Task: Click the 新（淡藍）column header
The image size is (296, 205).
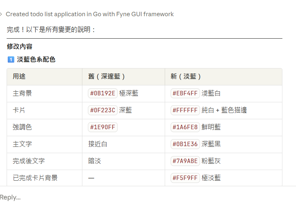Action: 186,77
